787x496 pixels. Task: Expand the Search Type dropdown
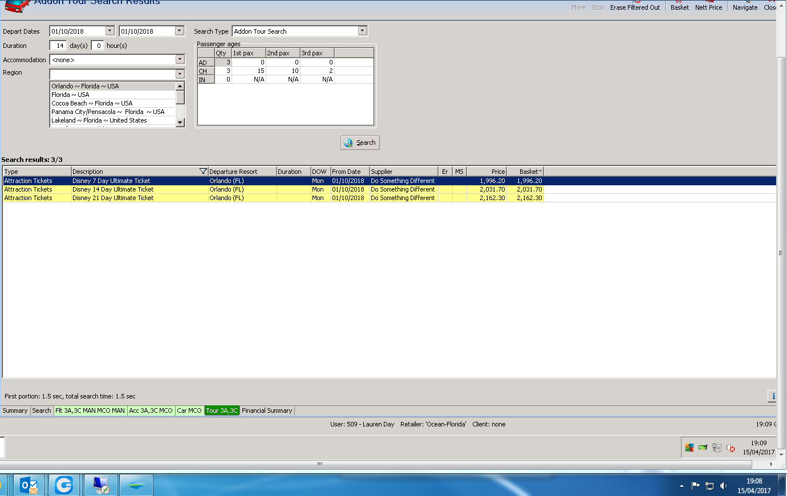pyautogui.click(x=363, y=31)
